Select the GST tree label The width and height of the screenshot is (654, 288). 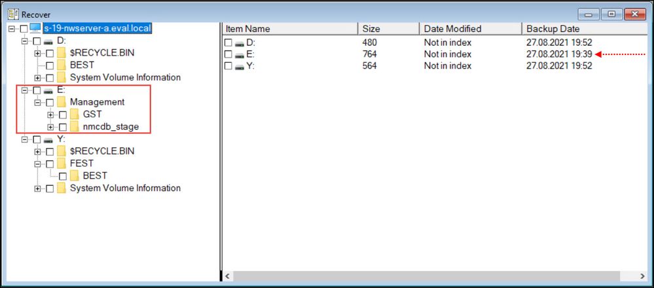pyautogui.click(x=92, y=115)
